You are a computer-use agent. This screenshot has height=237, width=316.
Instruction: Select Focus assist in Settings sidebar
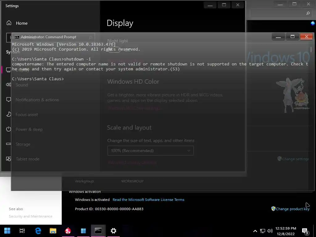(x=27, y=114)
